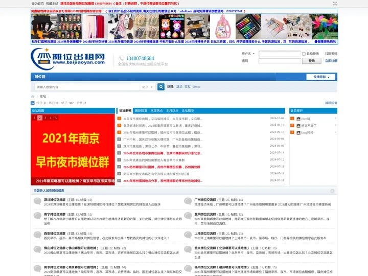Image resolution: width=368 pixels, height=276 pixels.
Task: Click the colorful pinwheel product thumbnail
Action: (x=325, y=27)
